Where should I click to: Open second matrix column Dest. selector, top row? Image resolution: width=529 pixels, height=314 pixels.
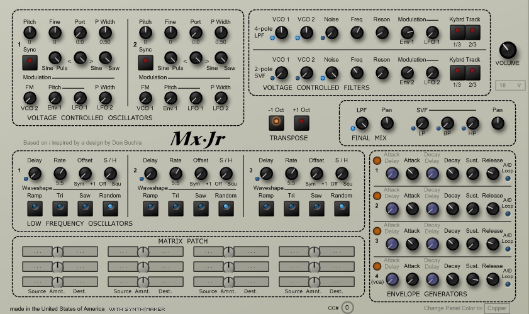[166, 252]
